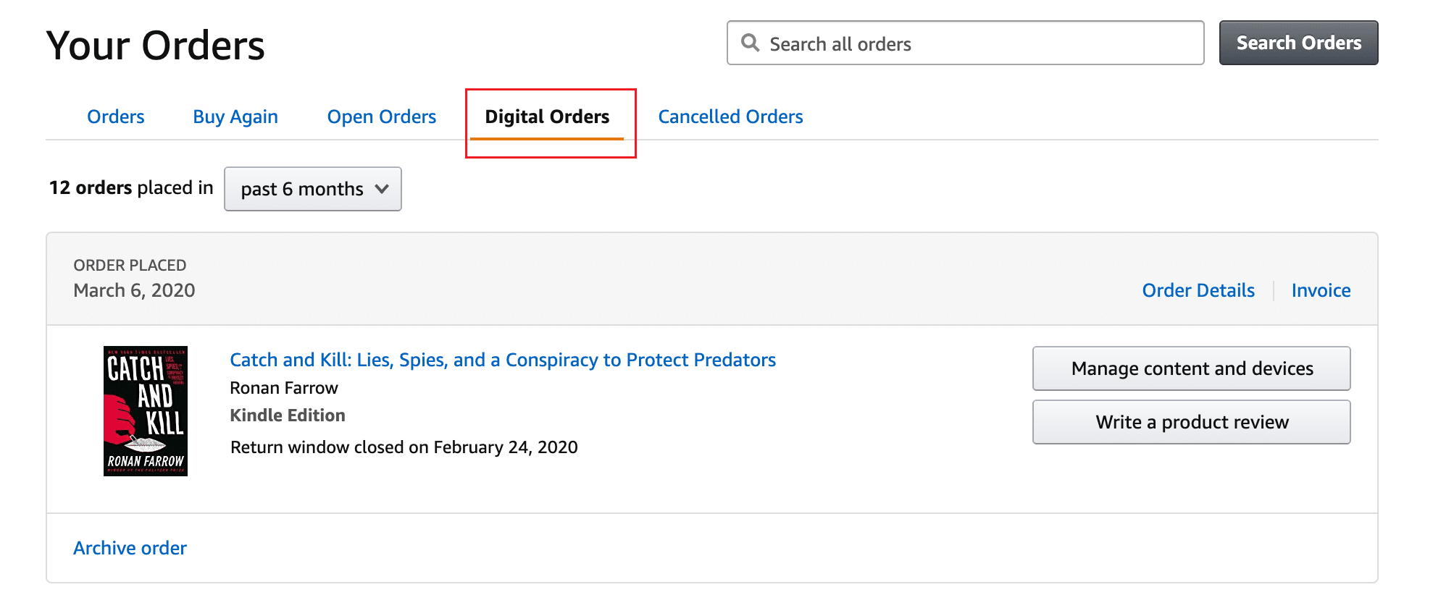Select the Digital Orders tab

point(548,116)
